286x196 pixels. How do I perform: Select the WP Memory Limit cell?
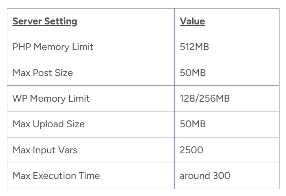pyautogui.click(x=51, y=98)
